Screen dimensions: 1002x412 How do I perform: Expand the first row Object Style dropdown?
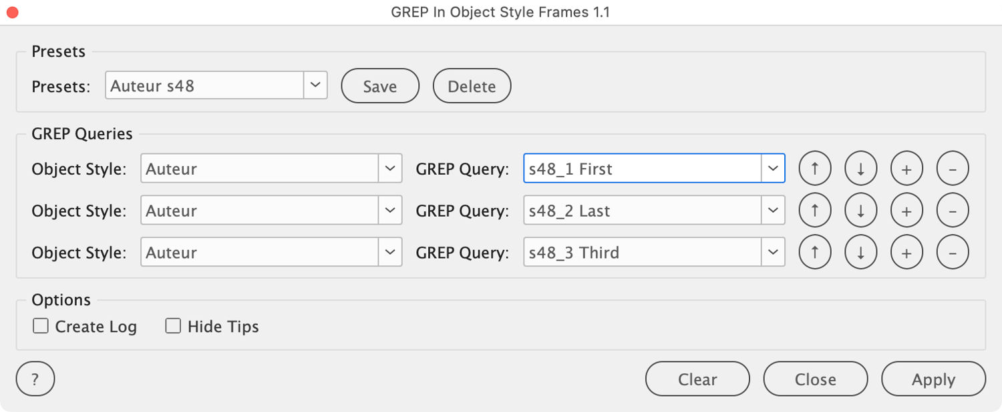point(390,169)
